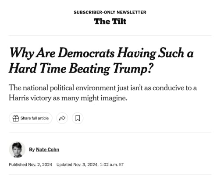Screen dimensions: 217x175
Task: Click the word 'By' before author name
Action: (32, 150)
